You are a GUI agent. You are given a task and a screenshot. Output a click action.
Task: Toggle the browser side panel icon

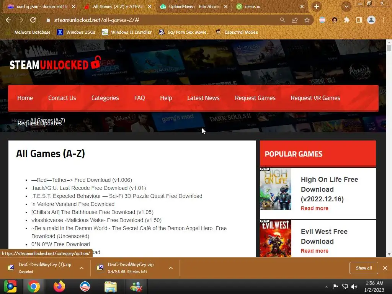tap(359, 20)
